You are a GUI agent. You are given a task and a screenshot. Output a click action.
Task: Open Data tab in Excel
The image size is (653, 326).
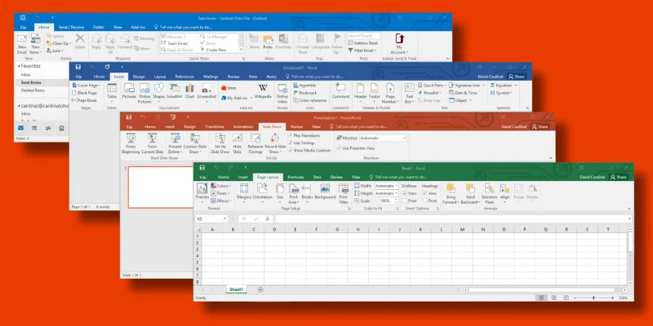click(x=317, y=177)
